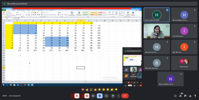Open Sort and Filter in shared Excel
This screenshot has width=199, height=100.
(128, 14)
